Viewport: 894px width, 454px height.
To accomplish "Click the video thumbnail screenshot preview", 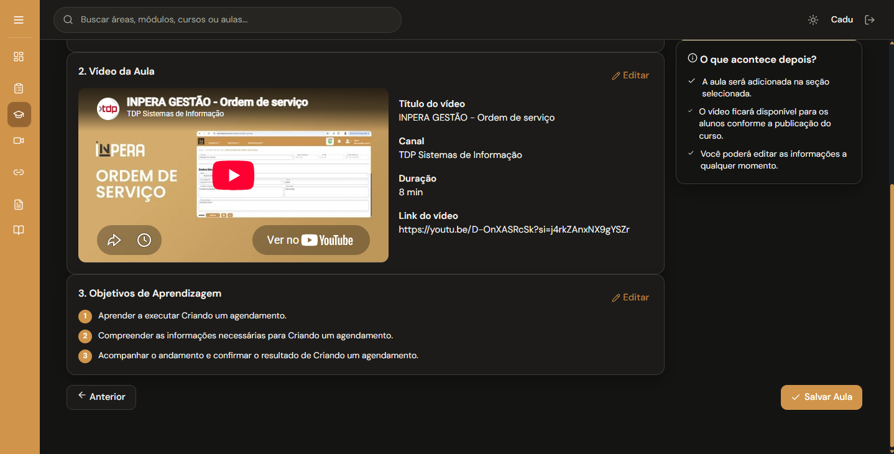I will coord(284,174).
